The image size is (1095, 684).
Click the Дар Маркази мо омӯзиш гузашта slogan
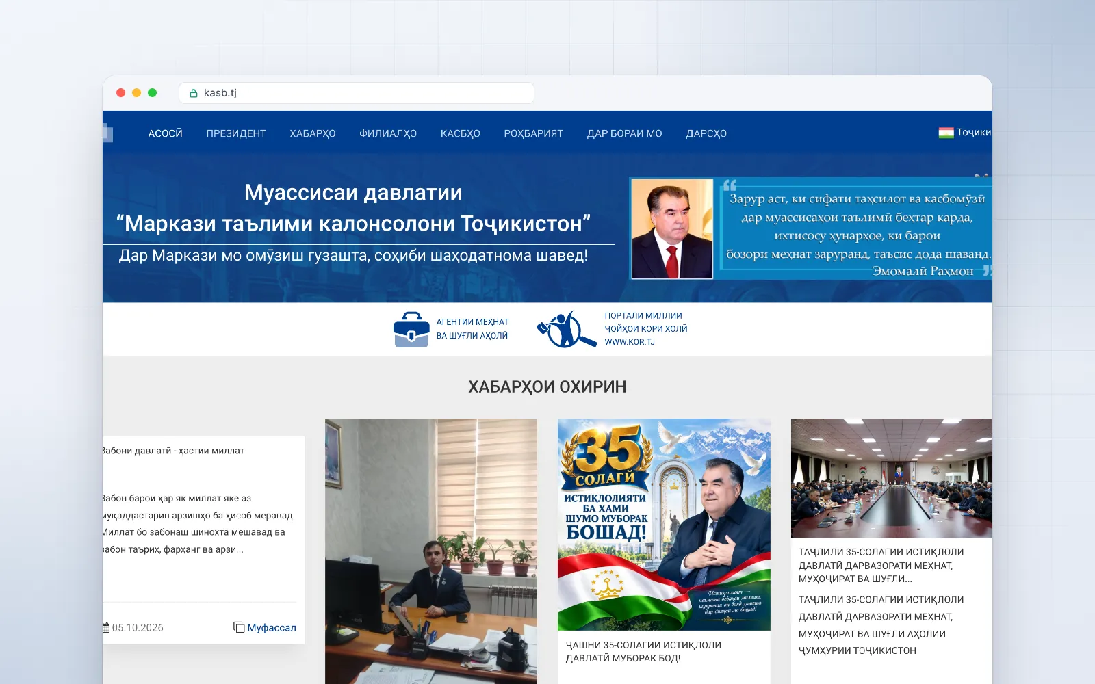[353, 256]
